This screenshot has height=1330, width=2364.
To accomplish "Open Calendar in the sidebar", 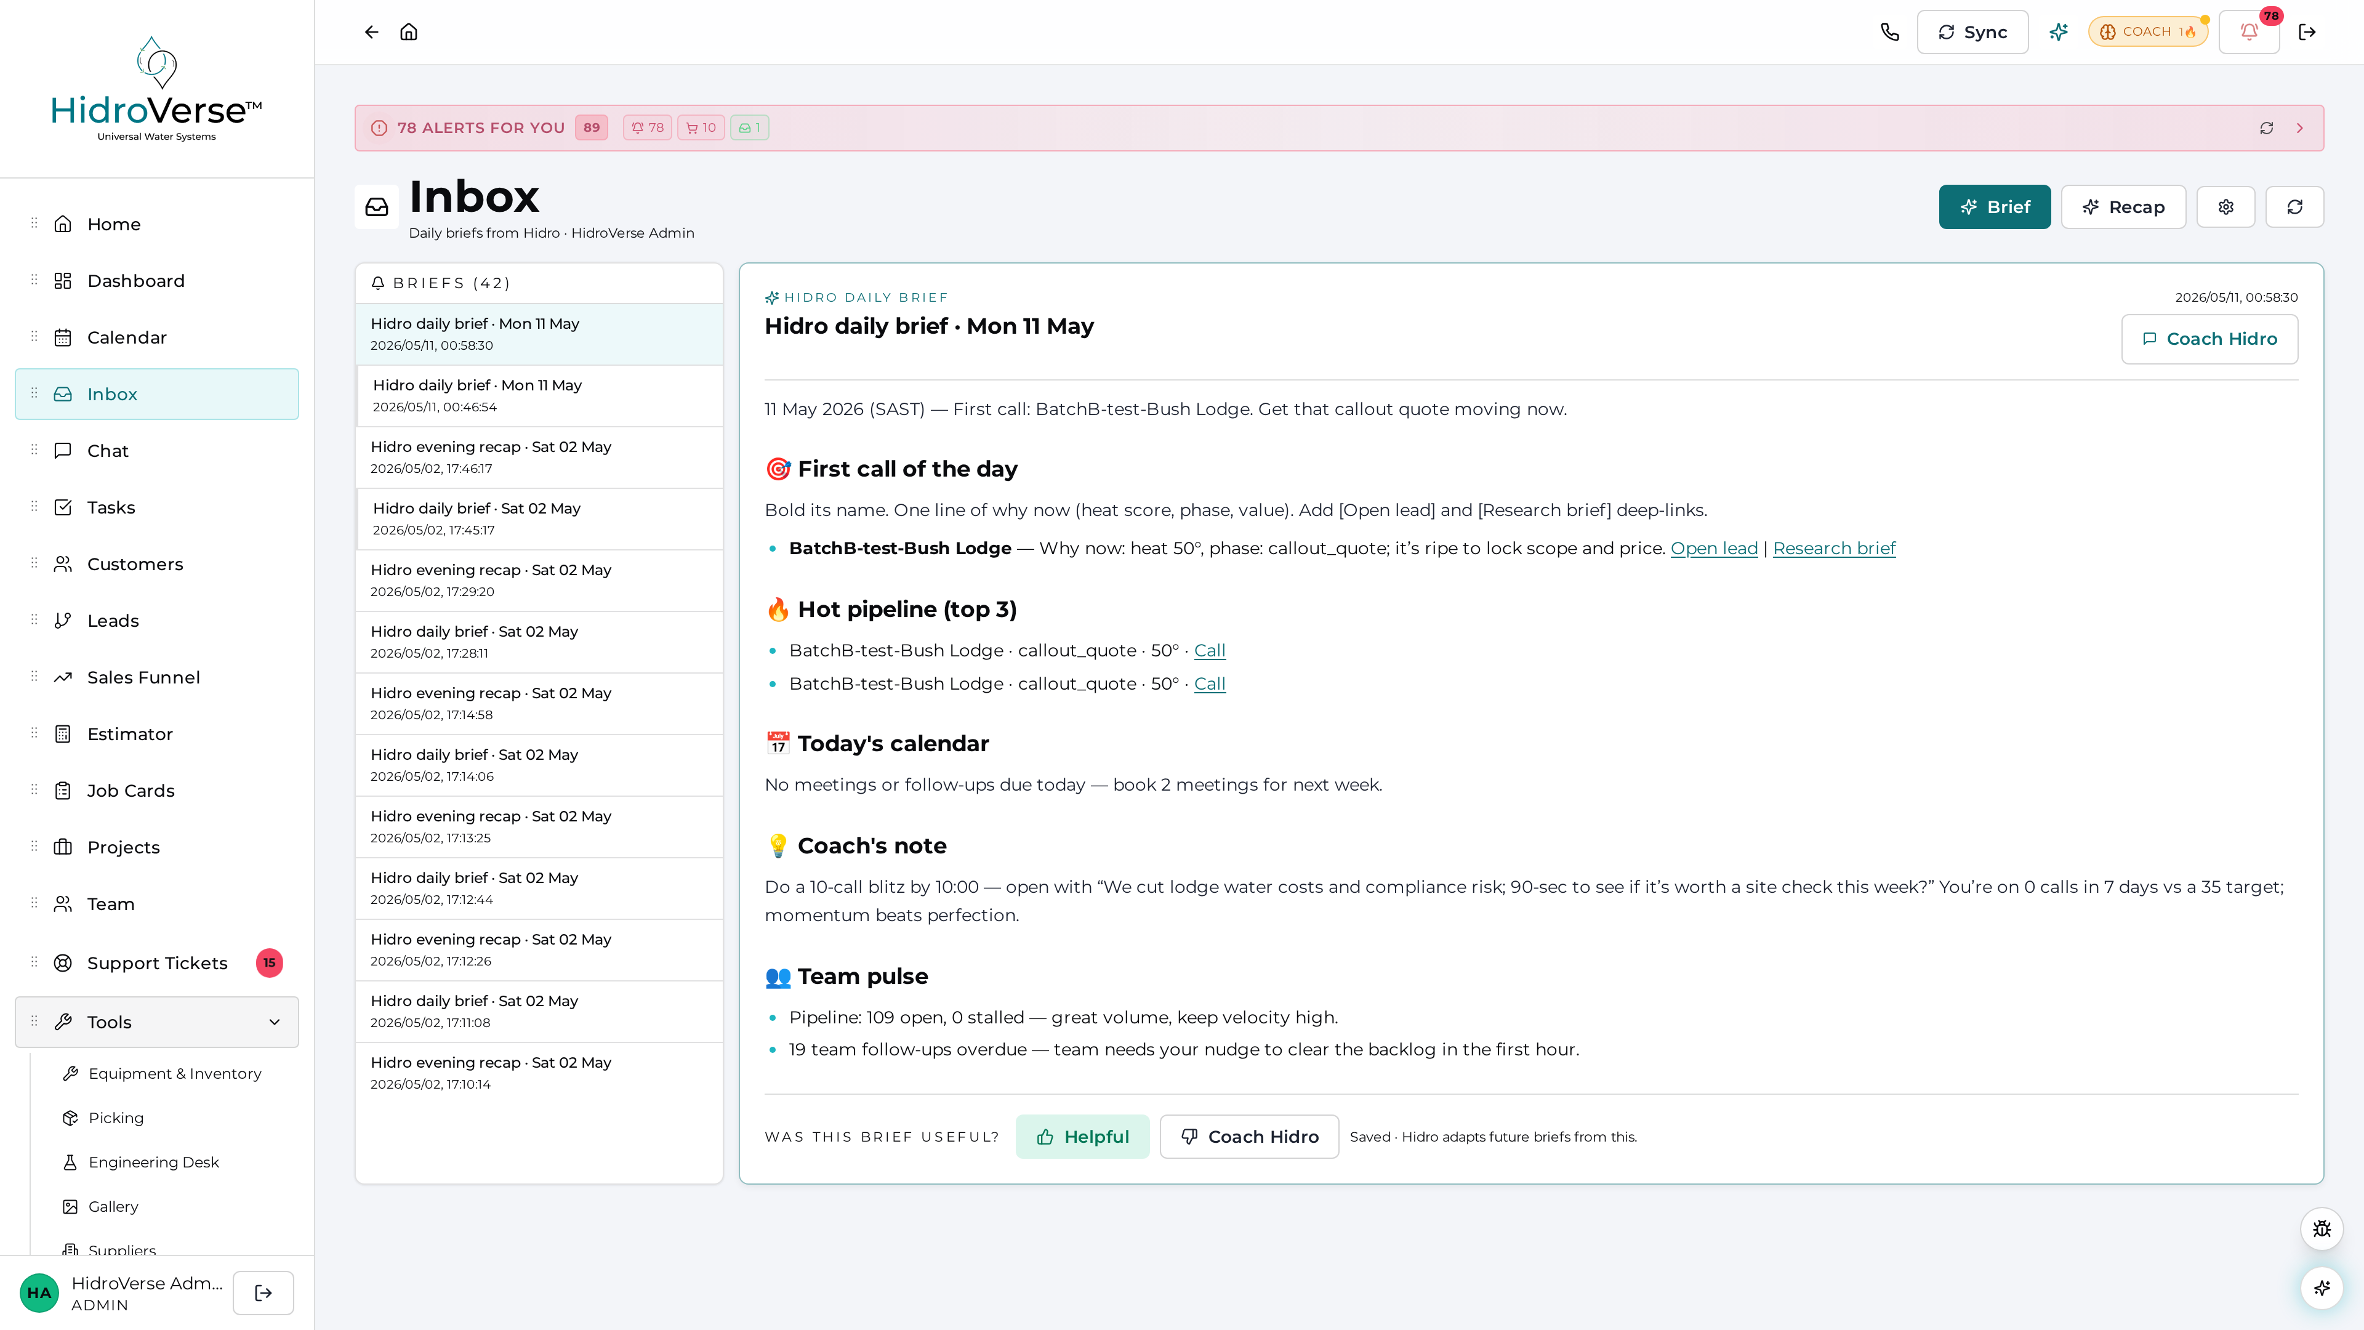I will point(157,337).
